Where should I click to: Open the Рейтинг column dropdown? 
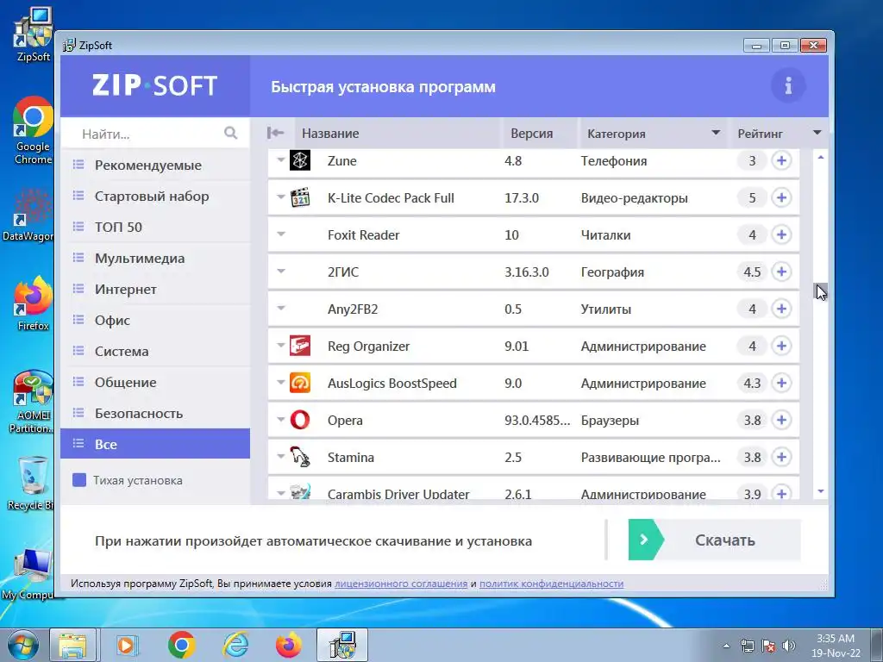817,133
